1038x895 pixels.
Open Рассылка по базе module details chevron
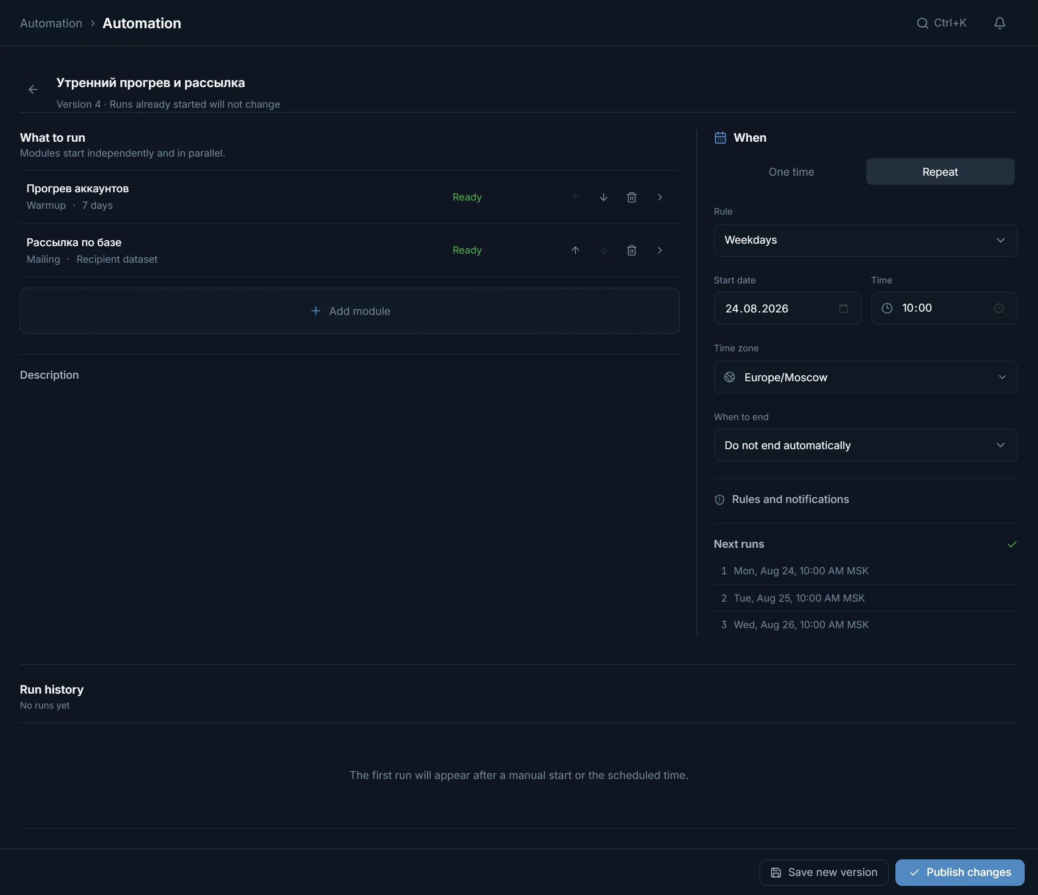coord(660,250)
